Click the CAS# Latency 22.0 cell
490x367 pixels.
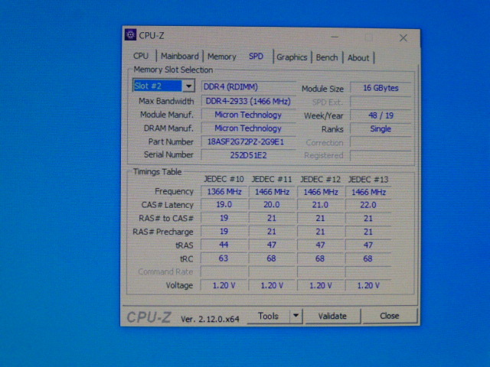(368, 205)
